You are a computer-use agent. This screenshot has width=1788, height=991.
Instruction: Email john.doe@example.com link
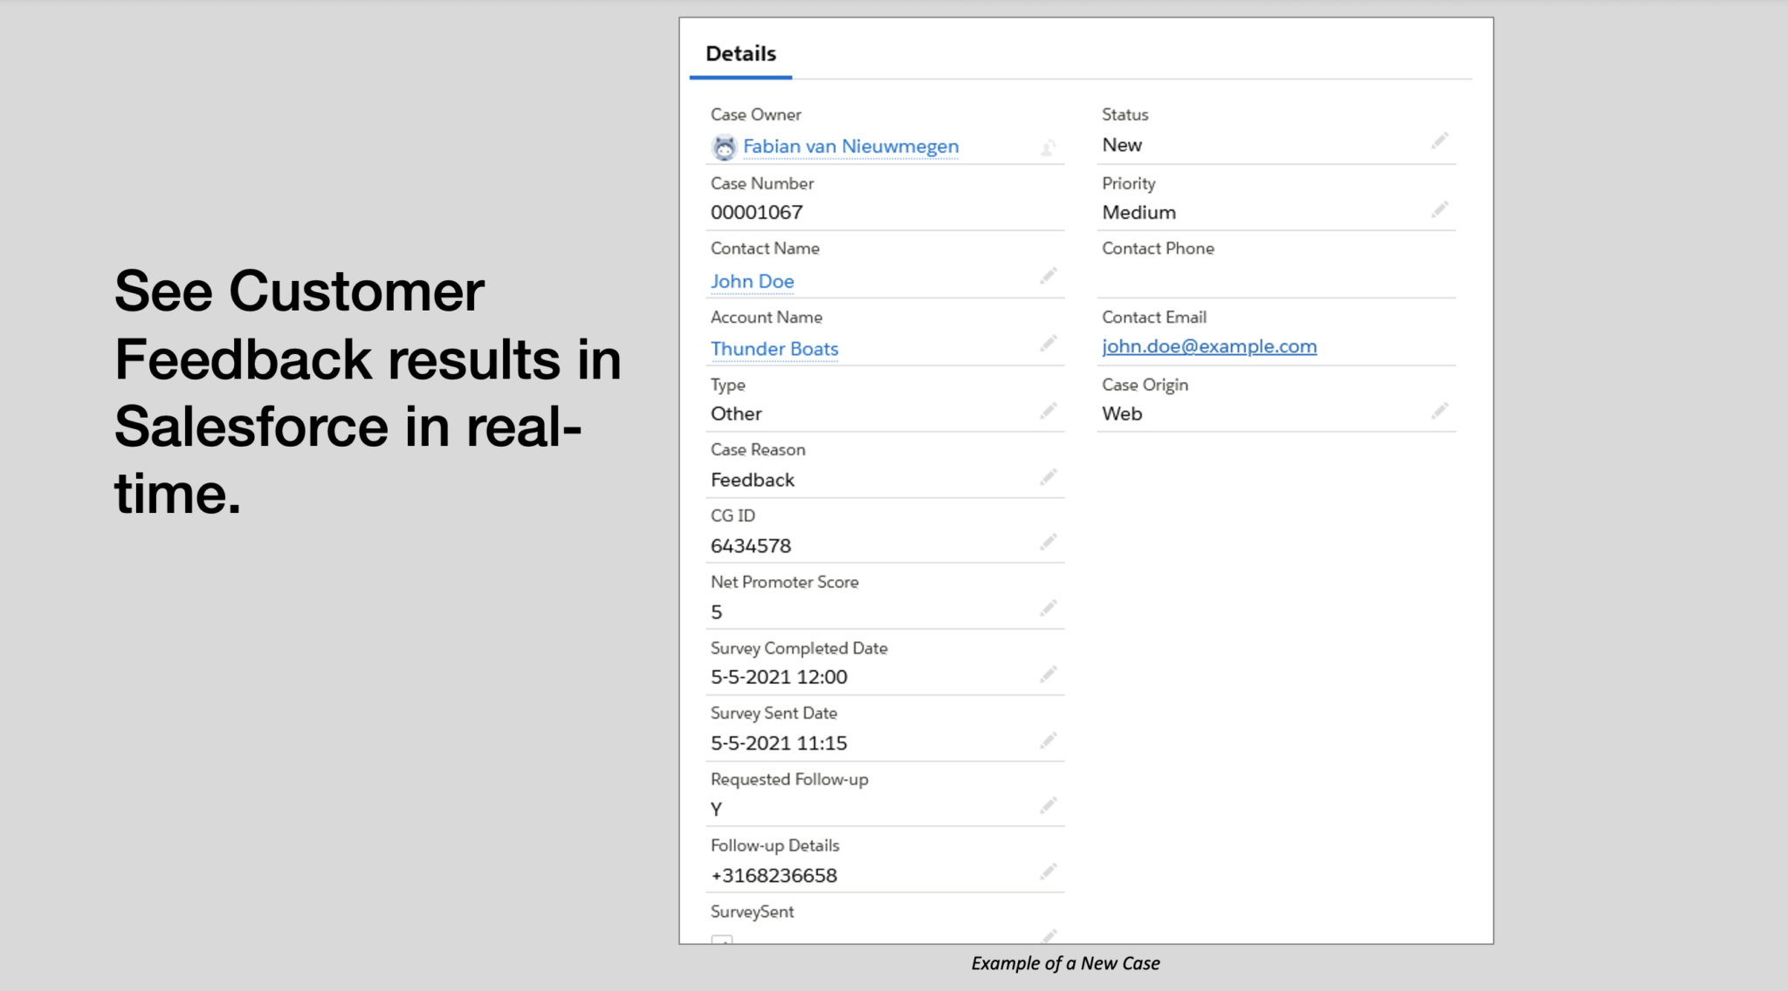[1209, 346]
